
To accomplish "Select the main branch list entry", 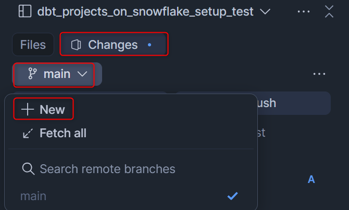I will tap(33, 196).
